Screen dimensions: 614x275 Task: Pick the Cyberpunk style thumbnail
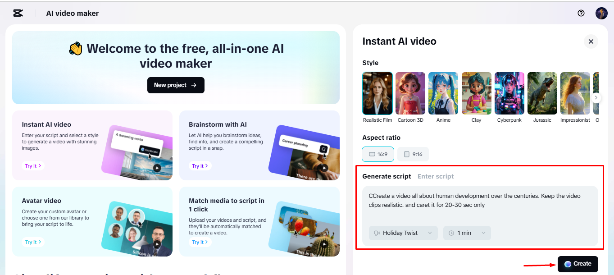click(509, 93)
